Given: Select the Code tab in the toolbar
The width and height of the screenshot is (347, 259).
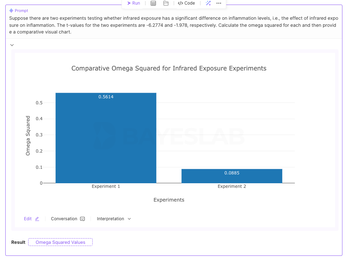Looking at the screenshot, I should 186,3.
